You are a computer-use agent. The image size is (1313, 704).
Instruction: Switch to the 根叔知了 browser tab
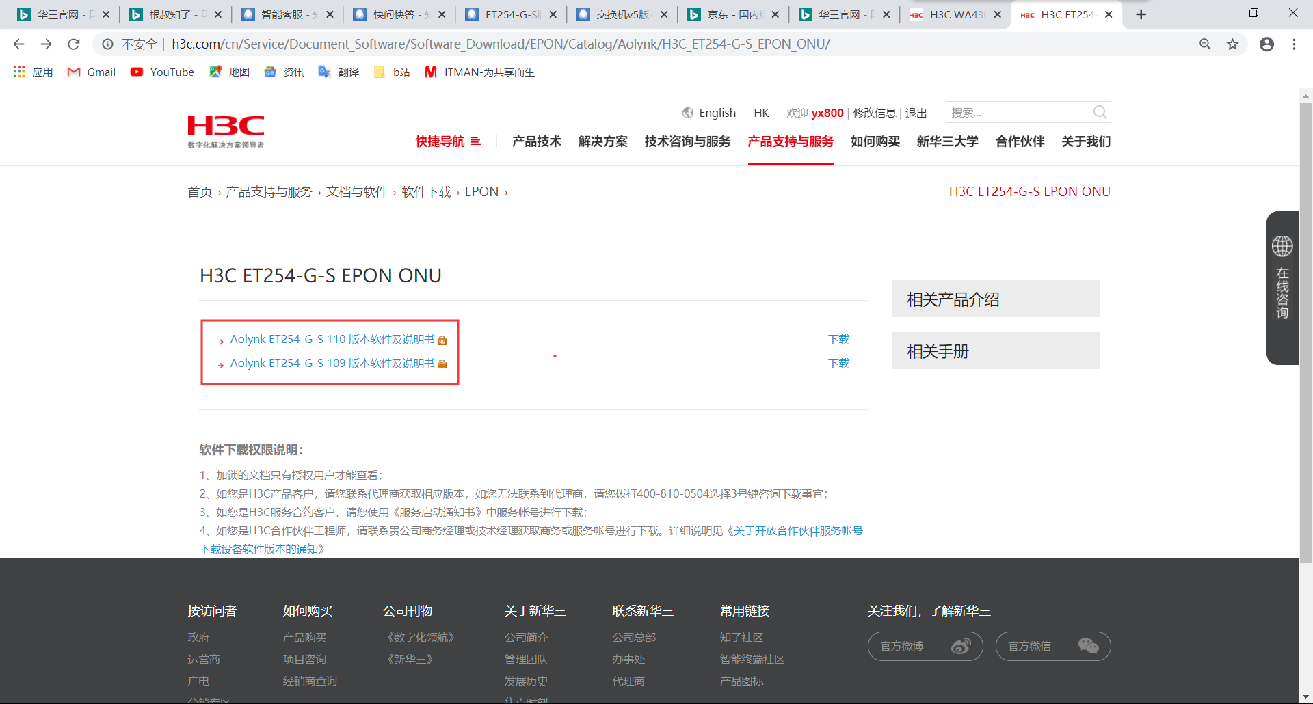pyautogui.click(x=174, y=14)
